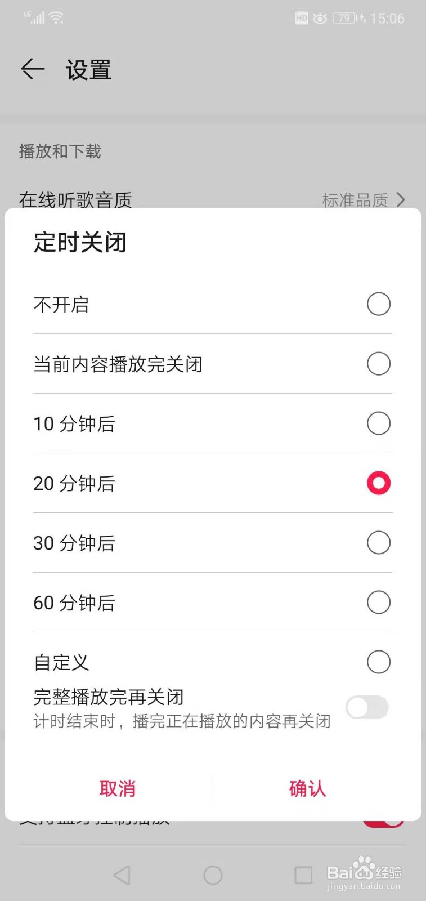
Task: Tap the eye comfort icon in status bar
Action: click(320, 19)
